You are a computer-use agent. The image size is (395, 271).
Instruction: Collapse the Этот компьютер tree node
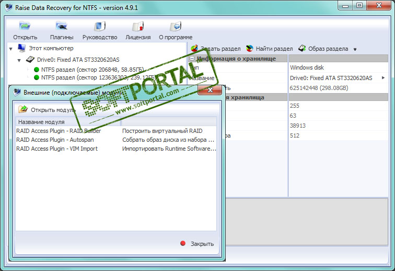tap(10, 49)
